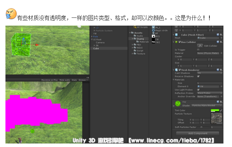Open the Duang folder
Viewport: 232px width, 147px height.
139,39
